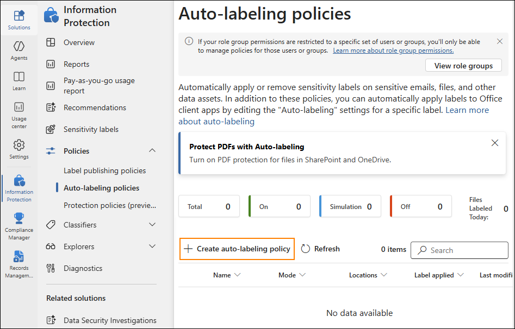Select Auto-labeling policies nav item
This screenshot has height=329, width=515.
(102, 188)
